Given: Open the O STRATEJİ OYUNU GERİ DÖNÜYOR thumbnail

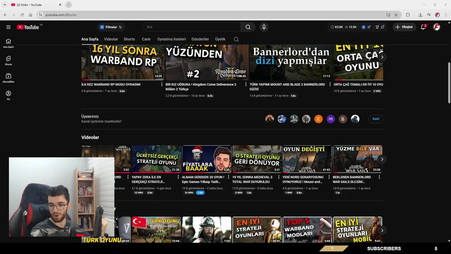Looking at the screenshot, I should 257,159.
